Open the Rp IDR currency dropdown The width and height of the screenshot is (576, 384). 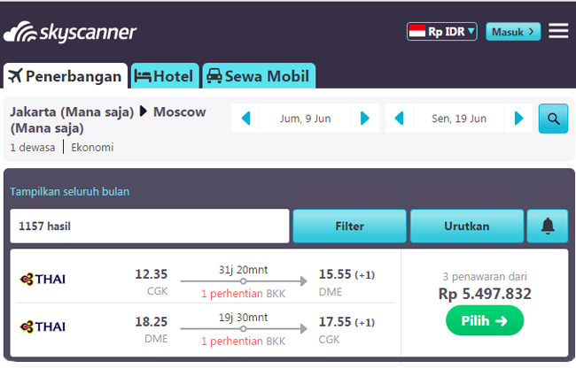[442, 32]
